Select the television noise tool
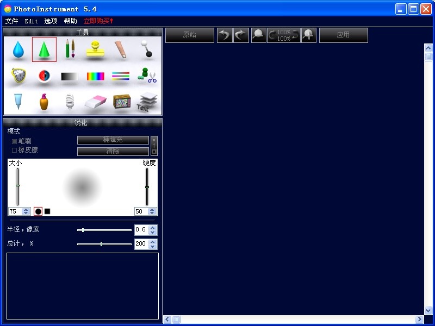The width and height of the screenshot is (435, 326). coord(122,101)
